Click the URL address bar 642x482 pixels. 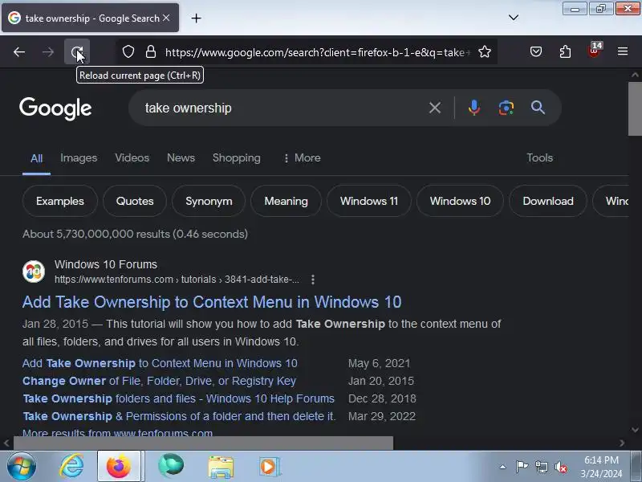(x=315, y=52)
